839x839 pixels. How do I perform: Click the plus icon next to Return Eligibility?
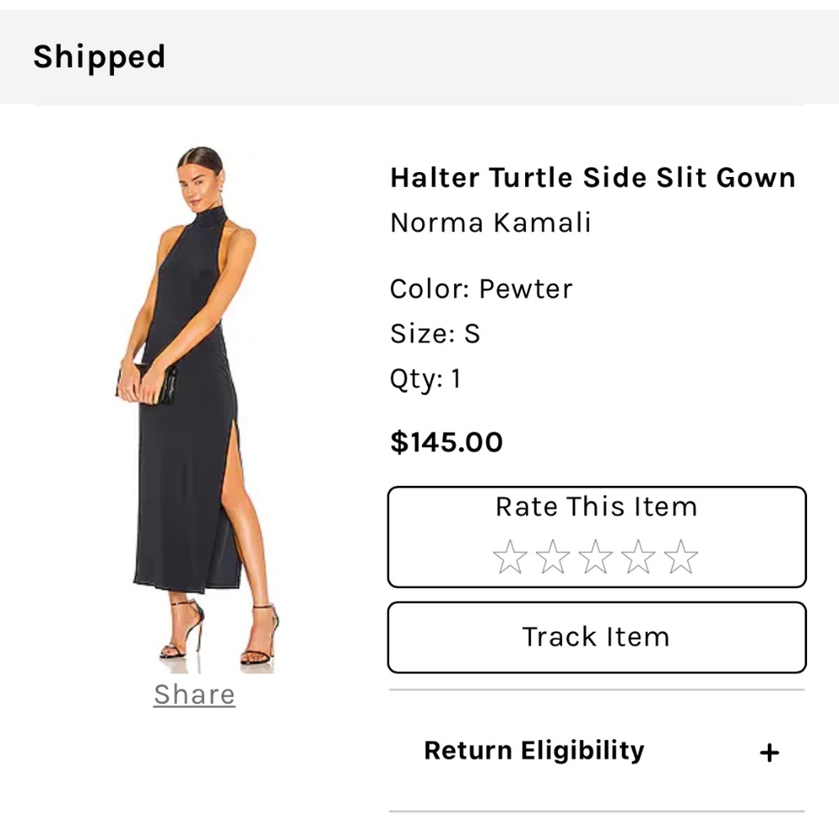tap(771, 753)
